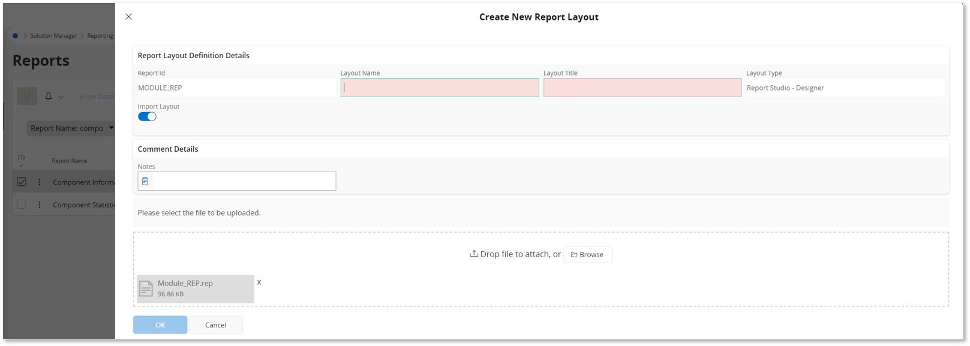Click the filter funnel icon
The image size is (970, 346).
[27, 96]
